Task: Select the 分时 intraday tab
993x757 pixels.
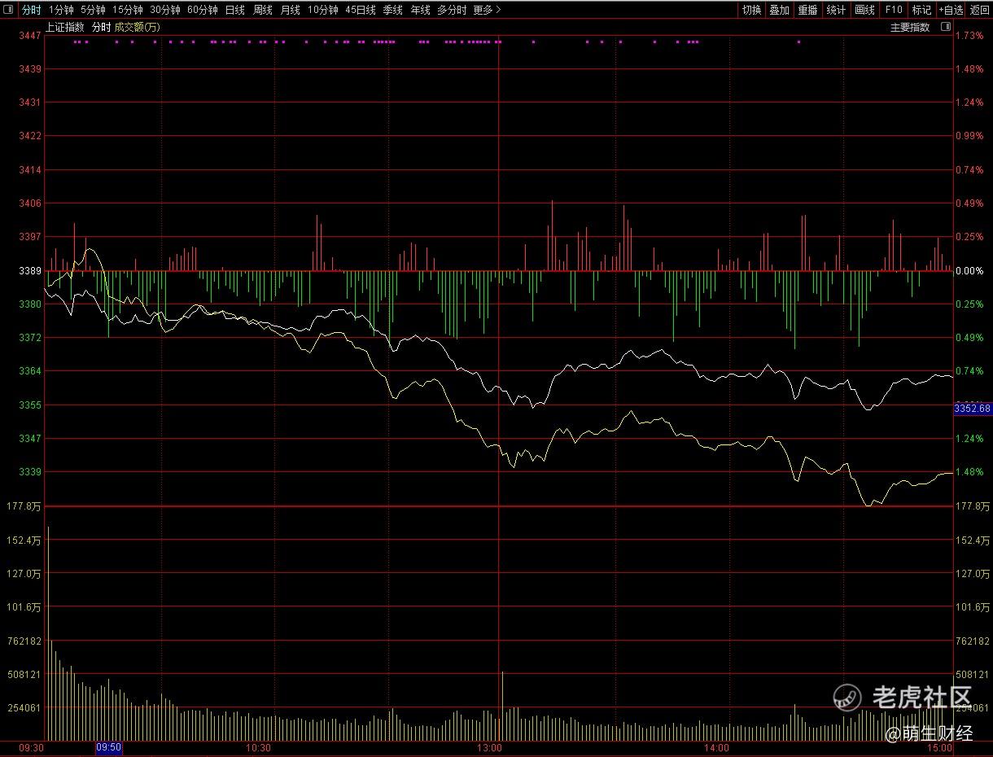Action: pyautogui.click(x=32, y=11)
